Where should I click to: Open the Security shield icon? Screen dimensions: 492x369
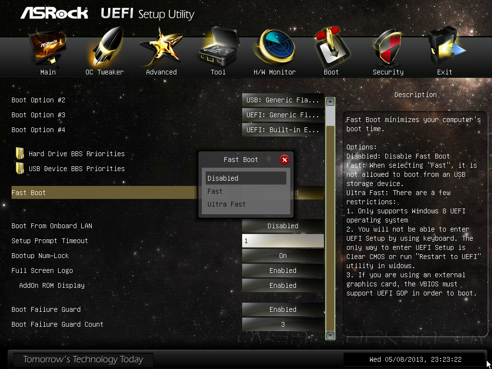[388, 48]
